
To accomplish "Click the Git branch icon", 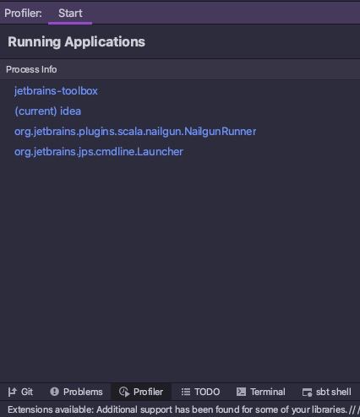I will coord(12,392).
